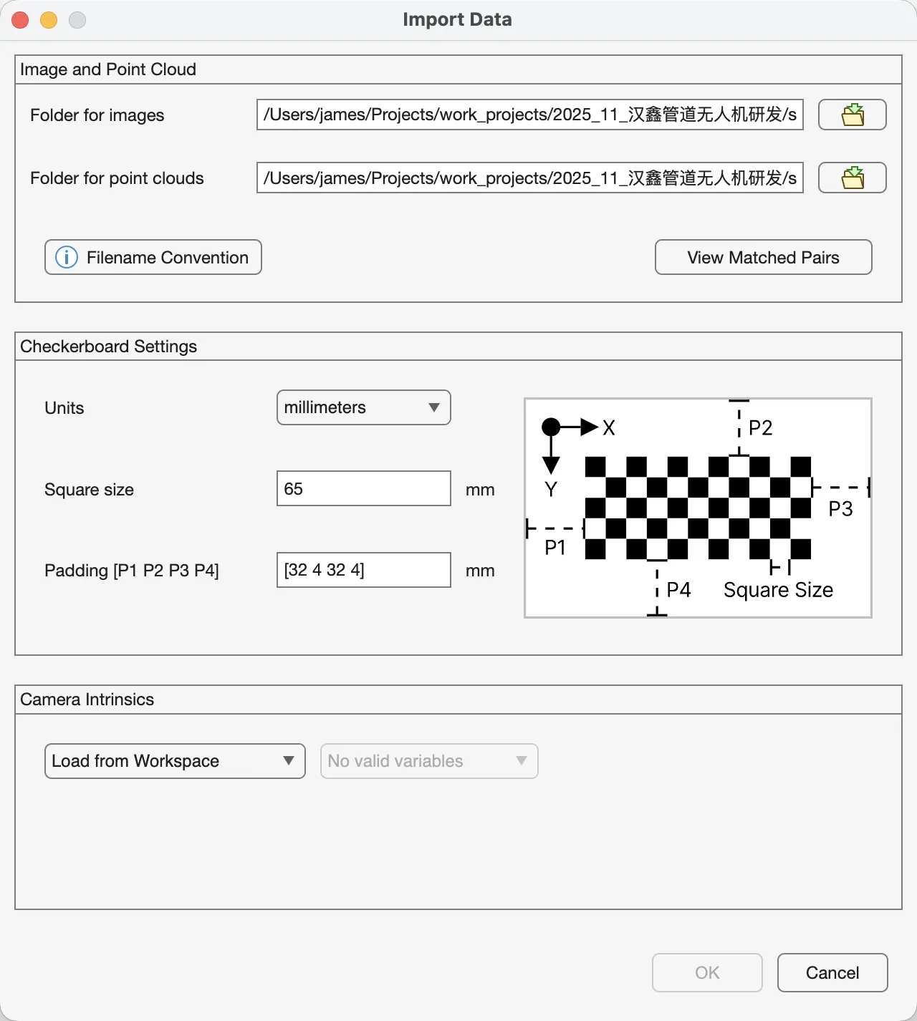Click the checkerboard padding diagram

click(x=698, y=507)
